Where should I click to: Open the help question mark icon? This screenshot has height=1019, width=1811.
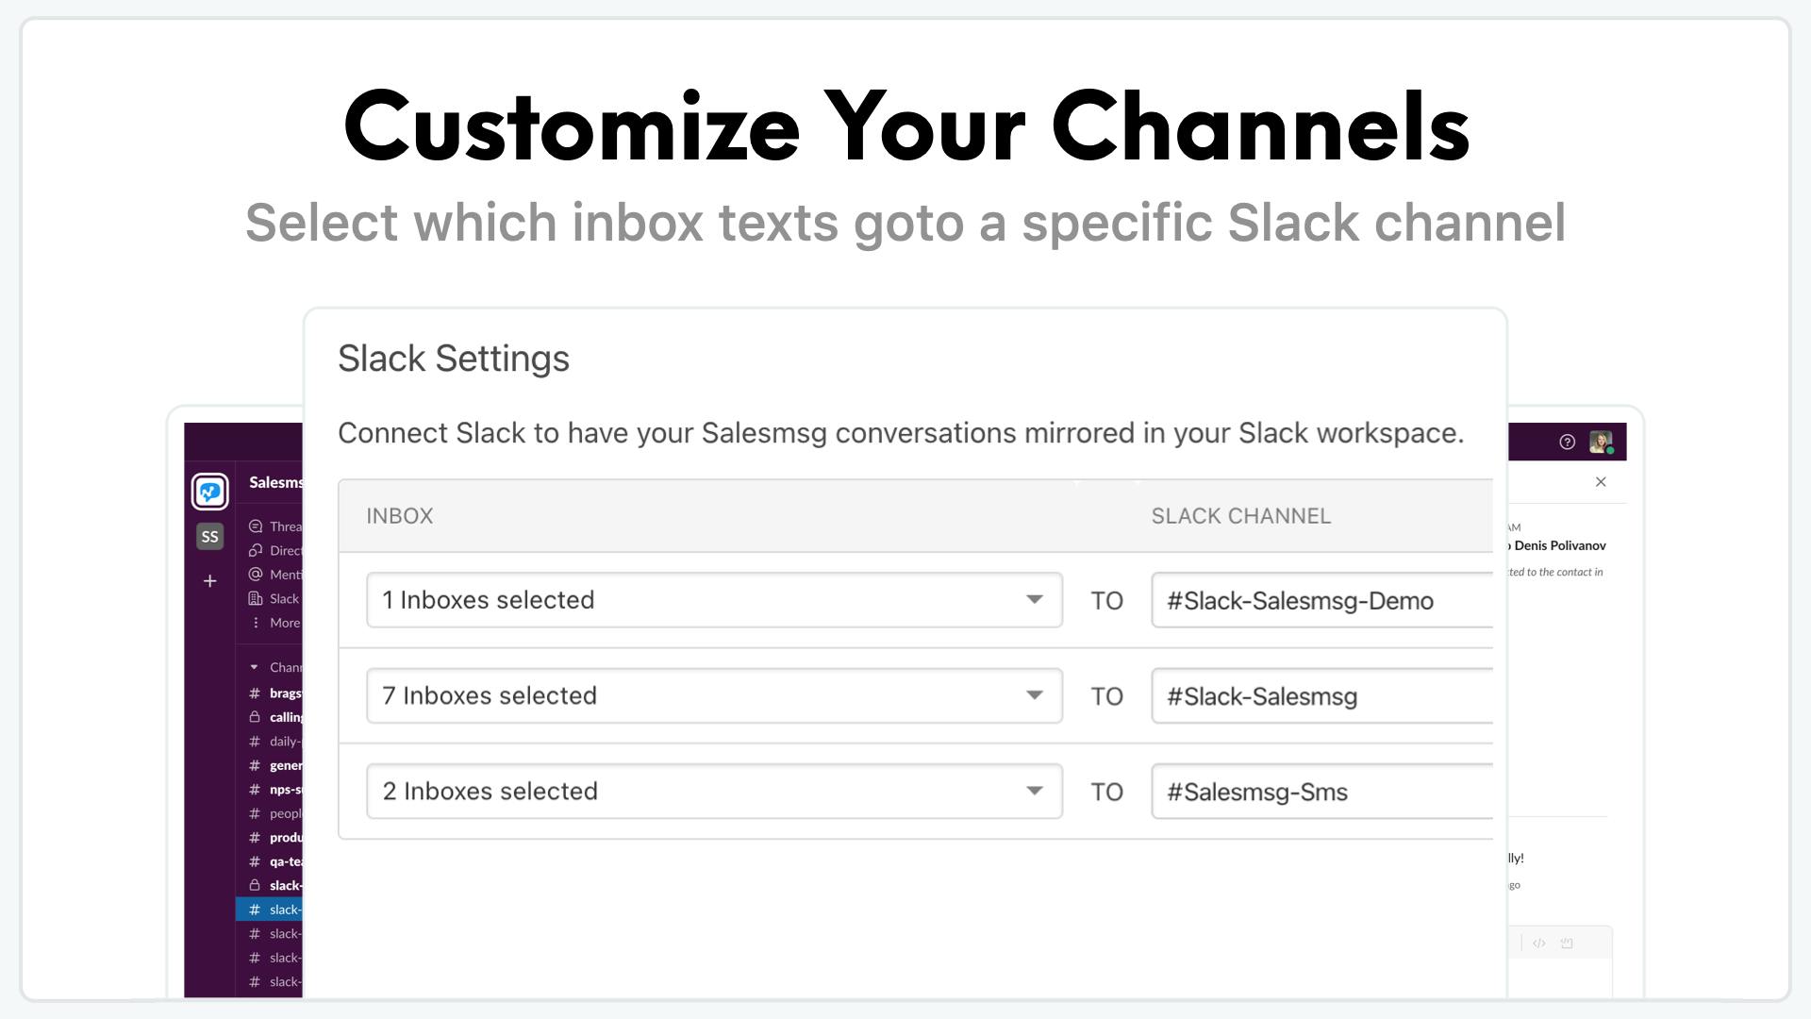tap(1567, 442)
